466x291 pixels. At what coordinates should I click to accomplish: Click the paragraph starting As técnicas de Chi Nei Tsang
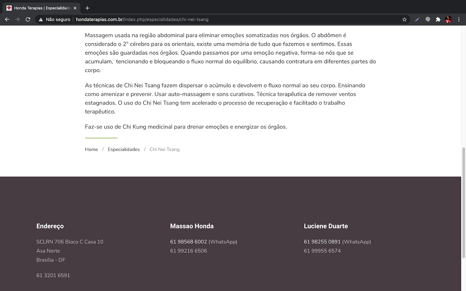pyautogui.click(x=225, y=98)
